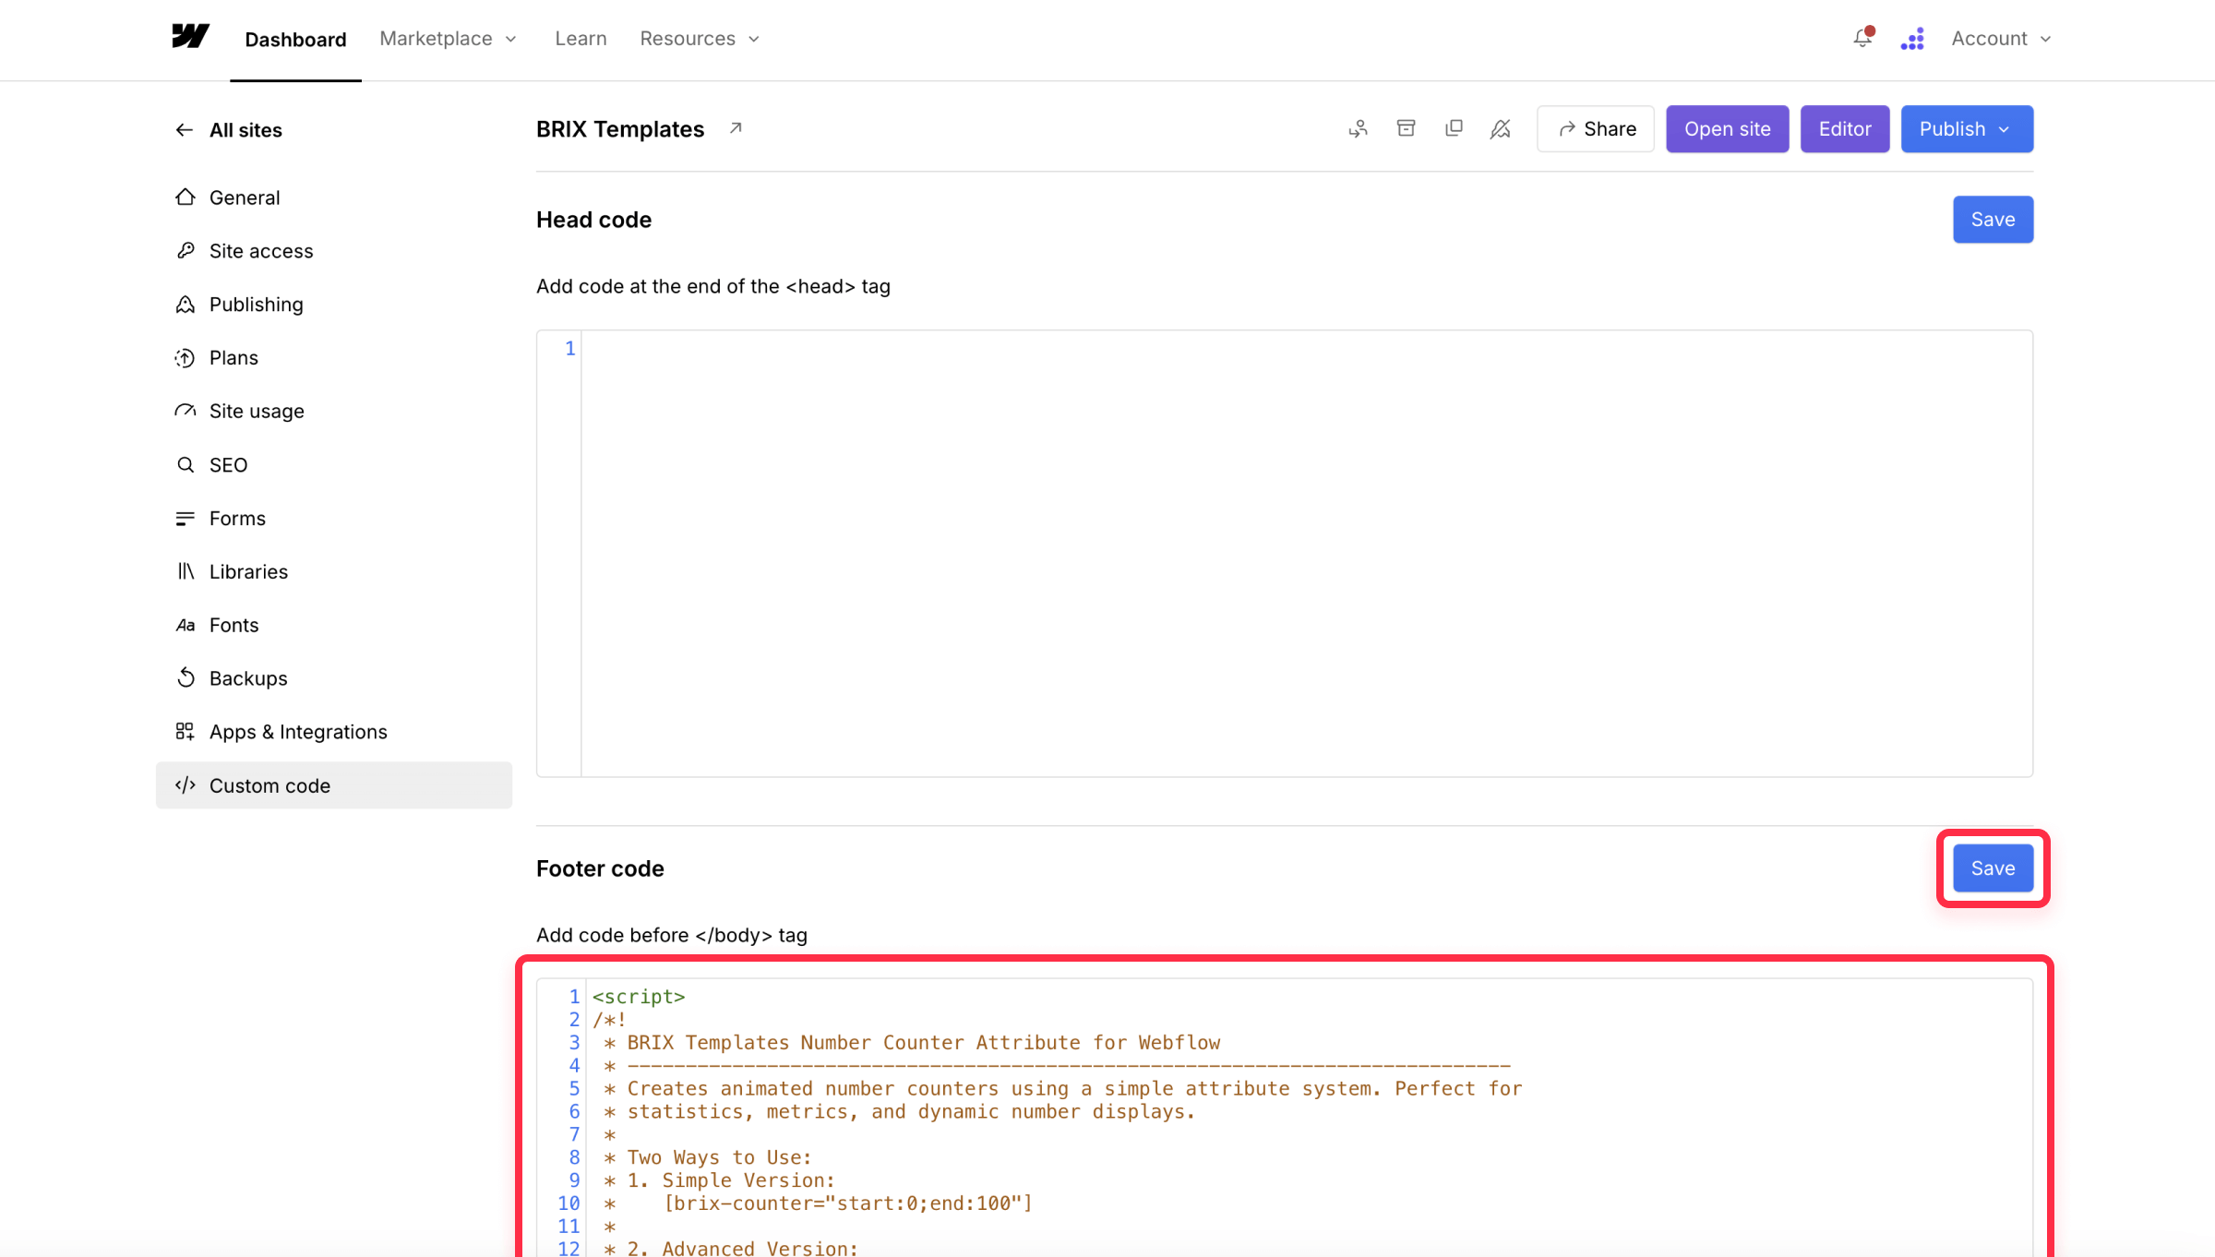The image size is (2215, 1257).
Task: Click the unpublish rocket icon
Action: tap(1501, 129)
